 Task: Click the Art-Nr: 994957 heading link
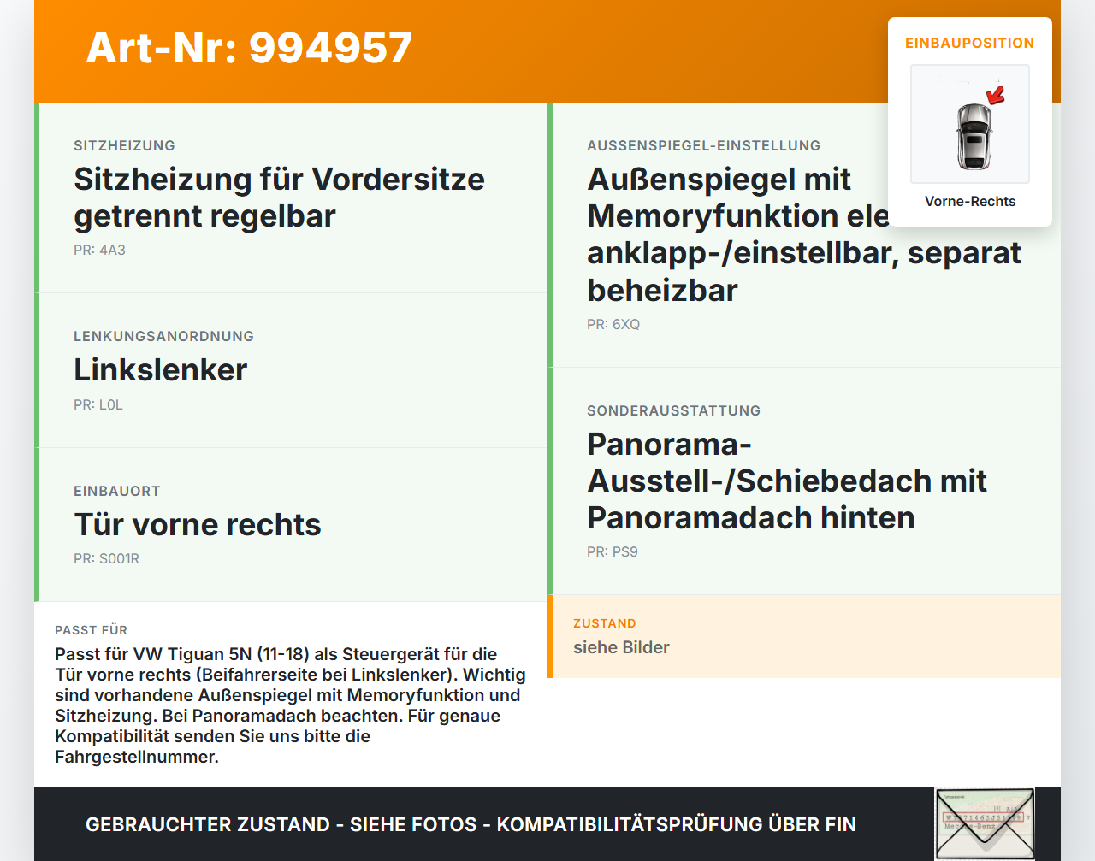[249, 48]
